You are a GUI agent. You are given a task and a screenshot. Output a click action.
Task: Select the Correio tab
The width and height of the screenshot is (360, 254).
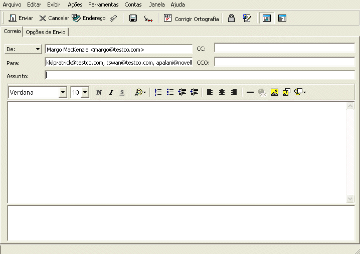tap(12, 31)
